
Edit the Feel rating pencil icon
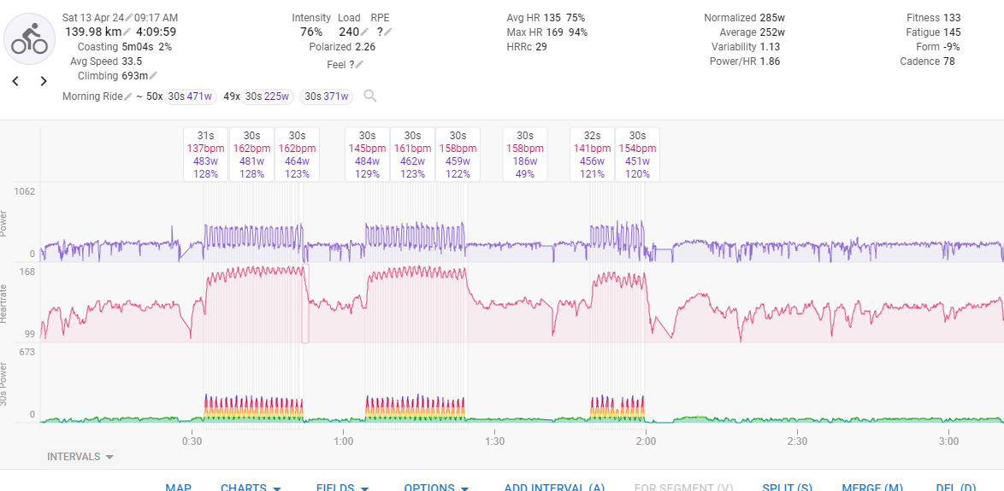click(x=359, y=65)
